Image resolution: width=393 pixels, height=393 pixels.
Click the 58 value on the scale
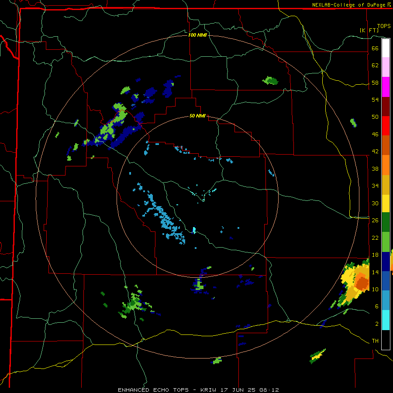[375, 83]
